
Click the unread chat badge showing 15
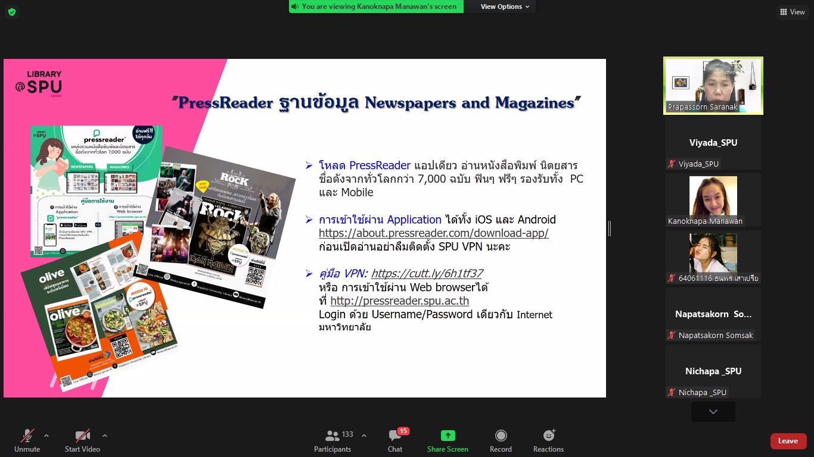tap(403, 431)
